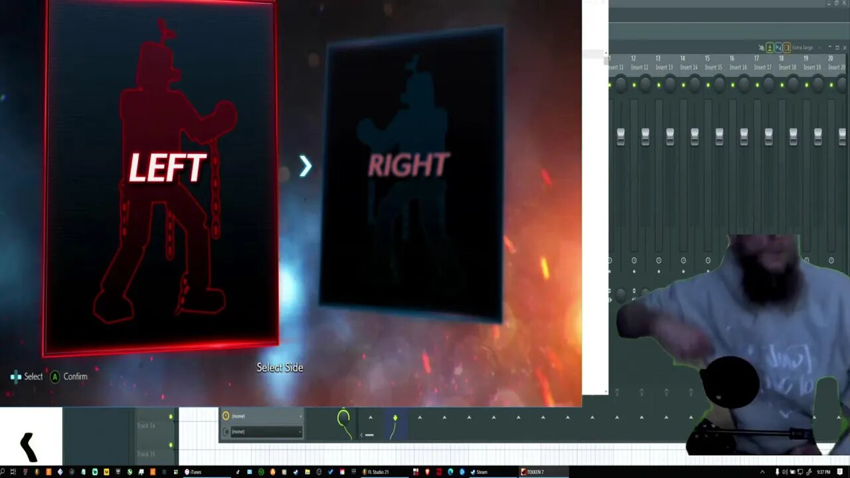Open the second (none) output dropdown

(x=267, y=432)
